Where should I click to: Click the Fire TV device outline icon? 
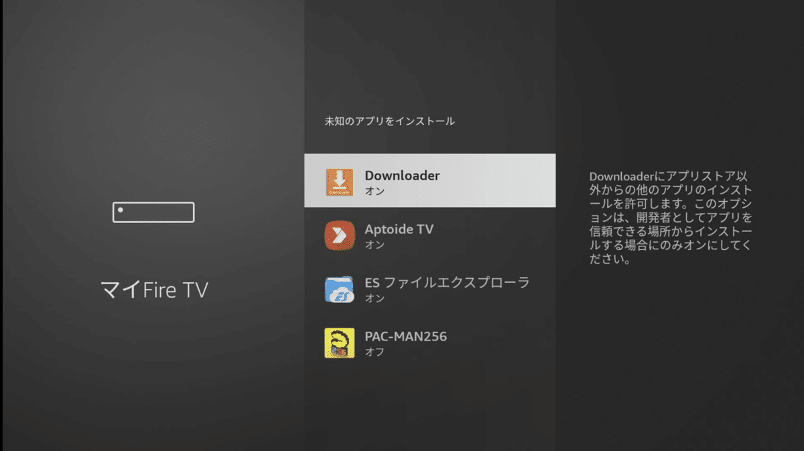[x=153, y=212]
